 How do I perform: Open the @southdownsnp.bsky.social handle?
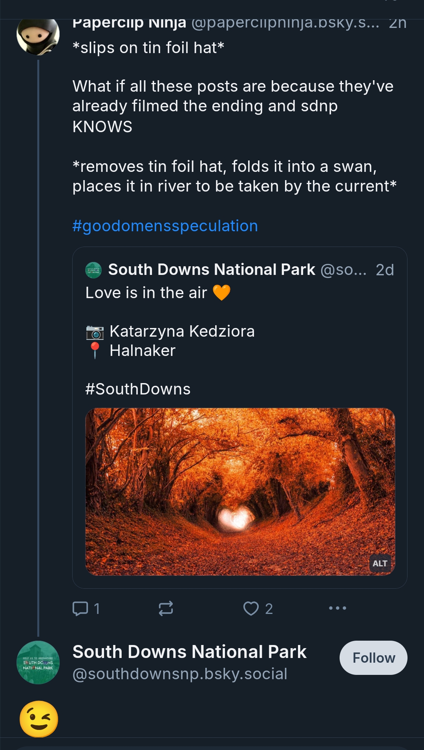pyautogui.click(x=180, y=674)
